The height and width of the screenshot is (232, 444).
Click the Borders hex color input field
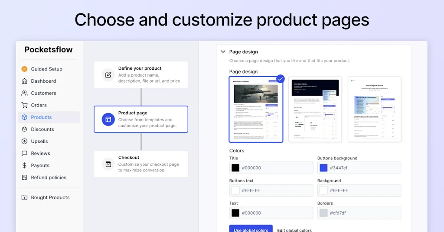(x=364, y=213)
